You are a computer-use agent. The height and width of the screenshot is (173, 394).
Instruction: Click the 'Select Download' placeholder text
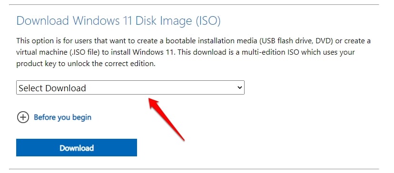point(52,88)
